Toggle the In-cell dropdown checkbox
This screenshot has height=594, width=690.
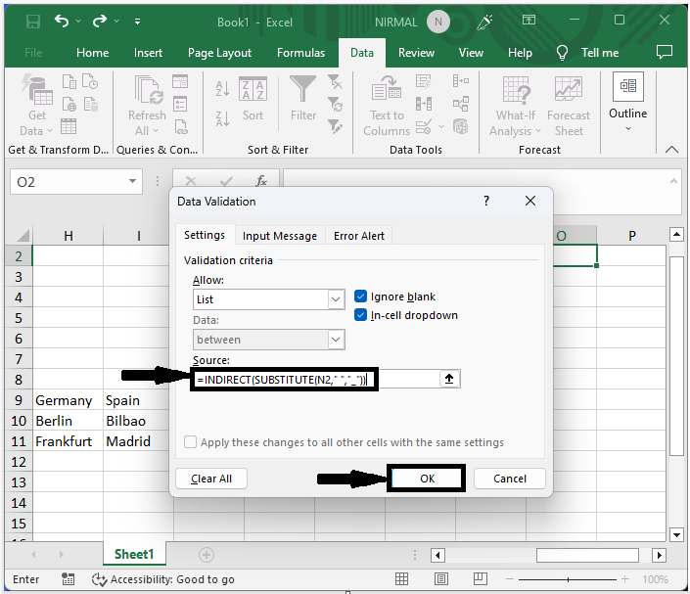tap(361, 315)
